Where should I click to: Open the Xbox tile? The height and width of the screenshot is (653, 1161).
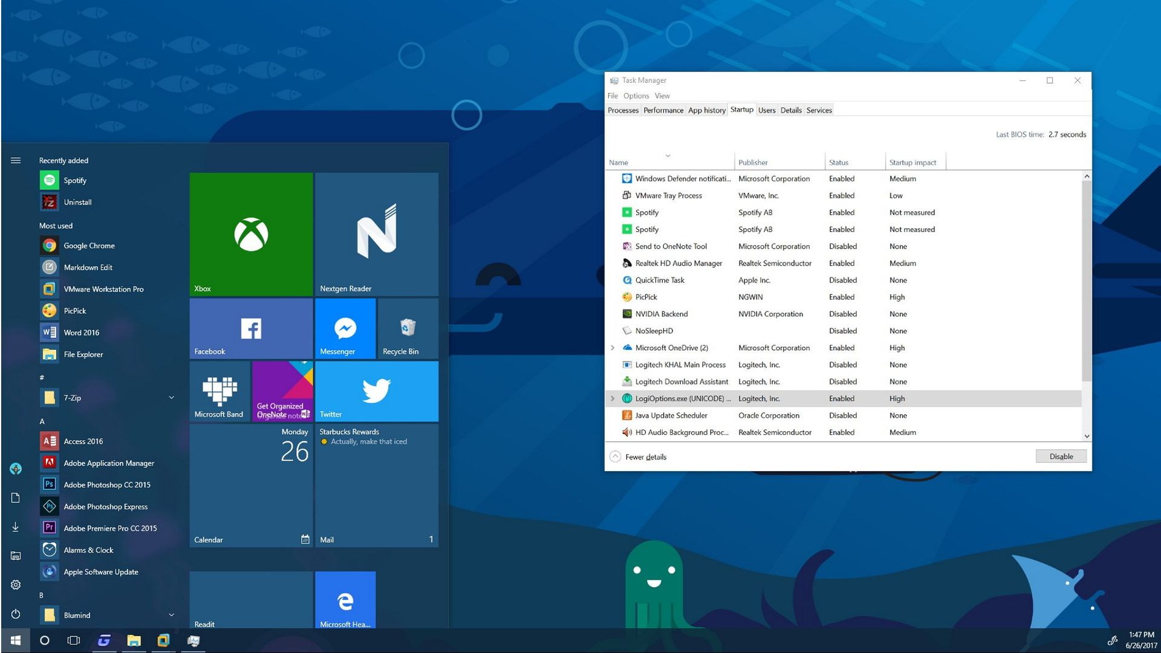[x=250, y=234]
